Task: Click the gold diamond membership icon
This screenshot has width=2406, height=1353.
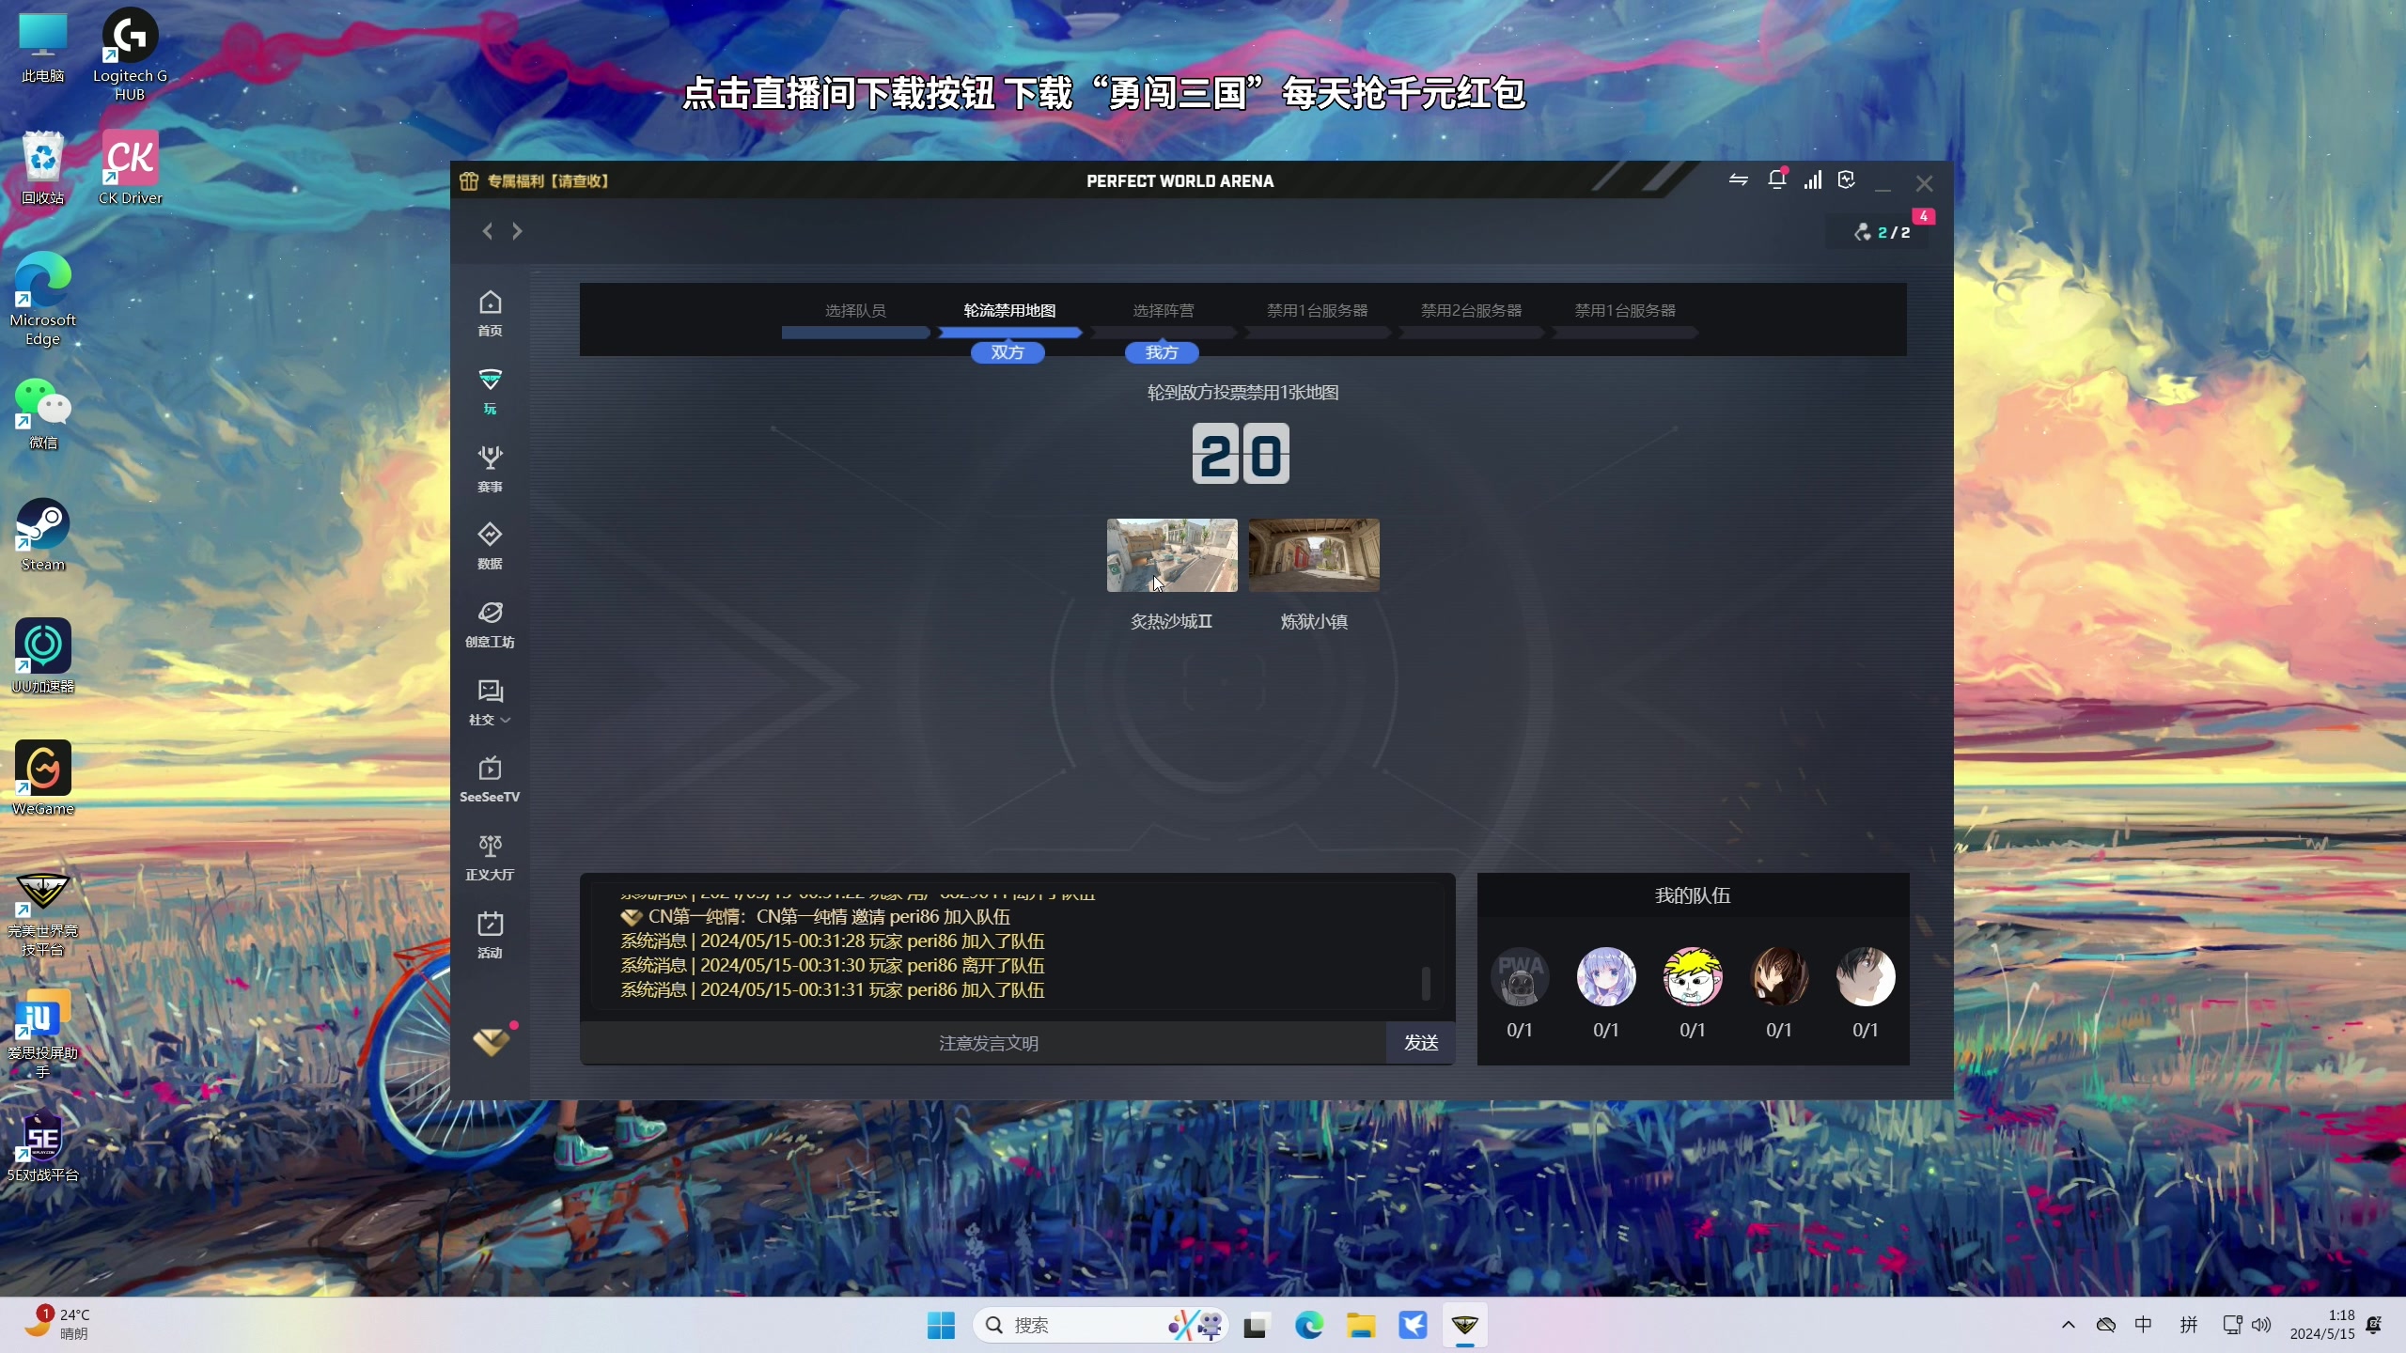Action: pyautogui.click(x=492, y=1041)
